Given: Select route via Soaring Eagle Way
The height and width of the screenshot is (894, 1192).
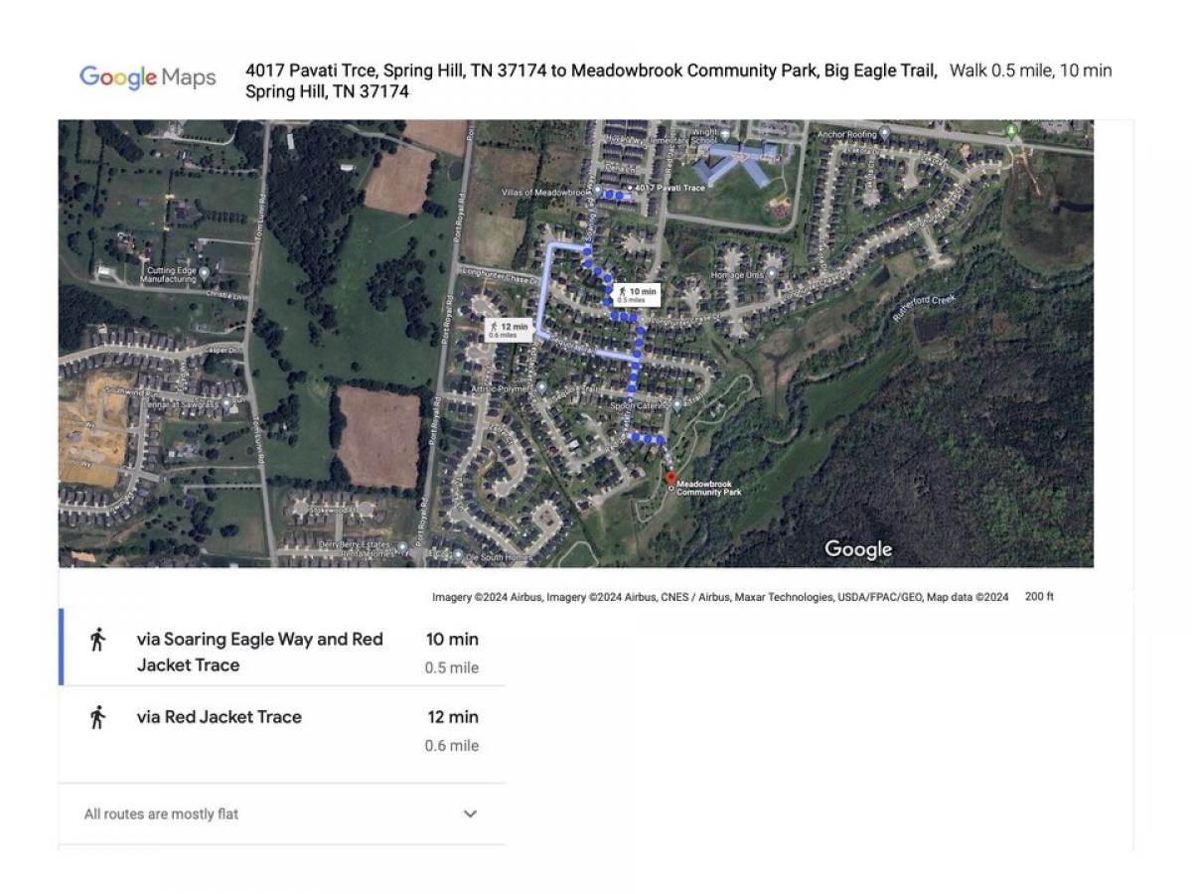Looking at the screenshot, I should tap(260, 652).
